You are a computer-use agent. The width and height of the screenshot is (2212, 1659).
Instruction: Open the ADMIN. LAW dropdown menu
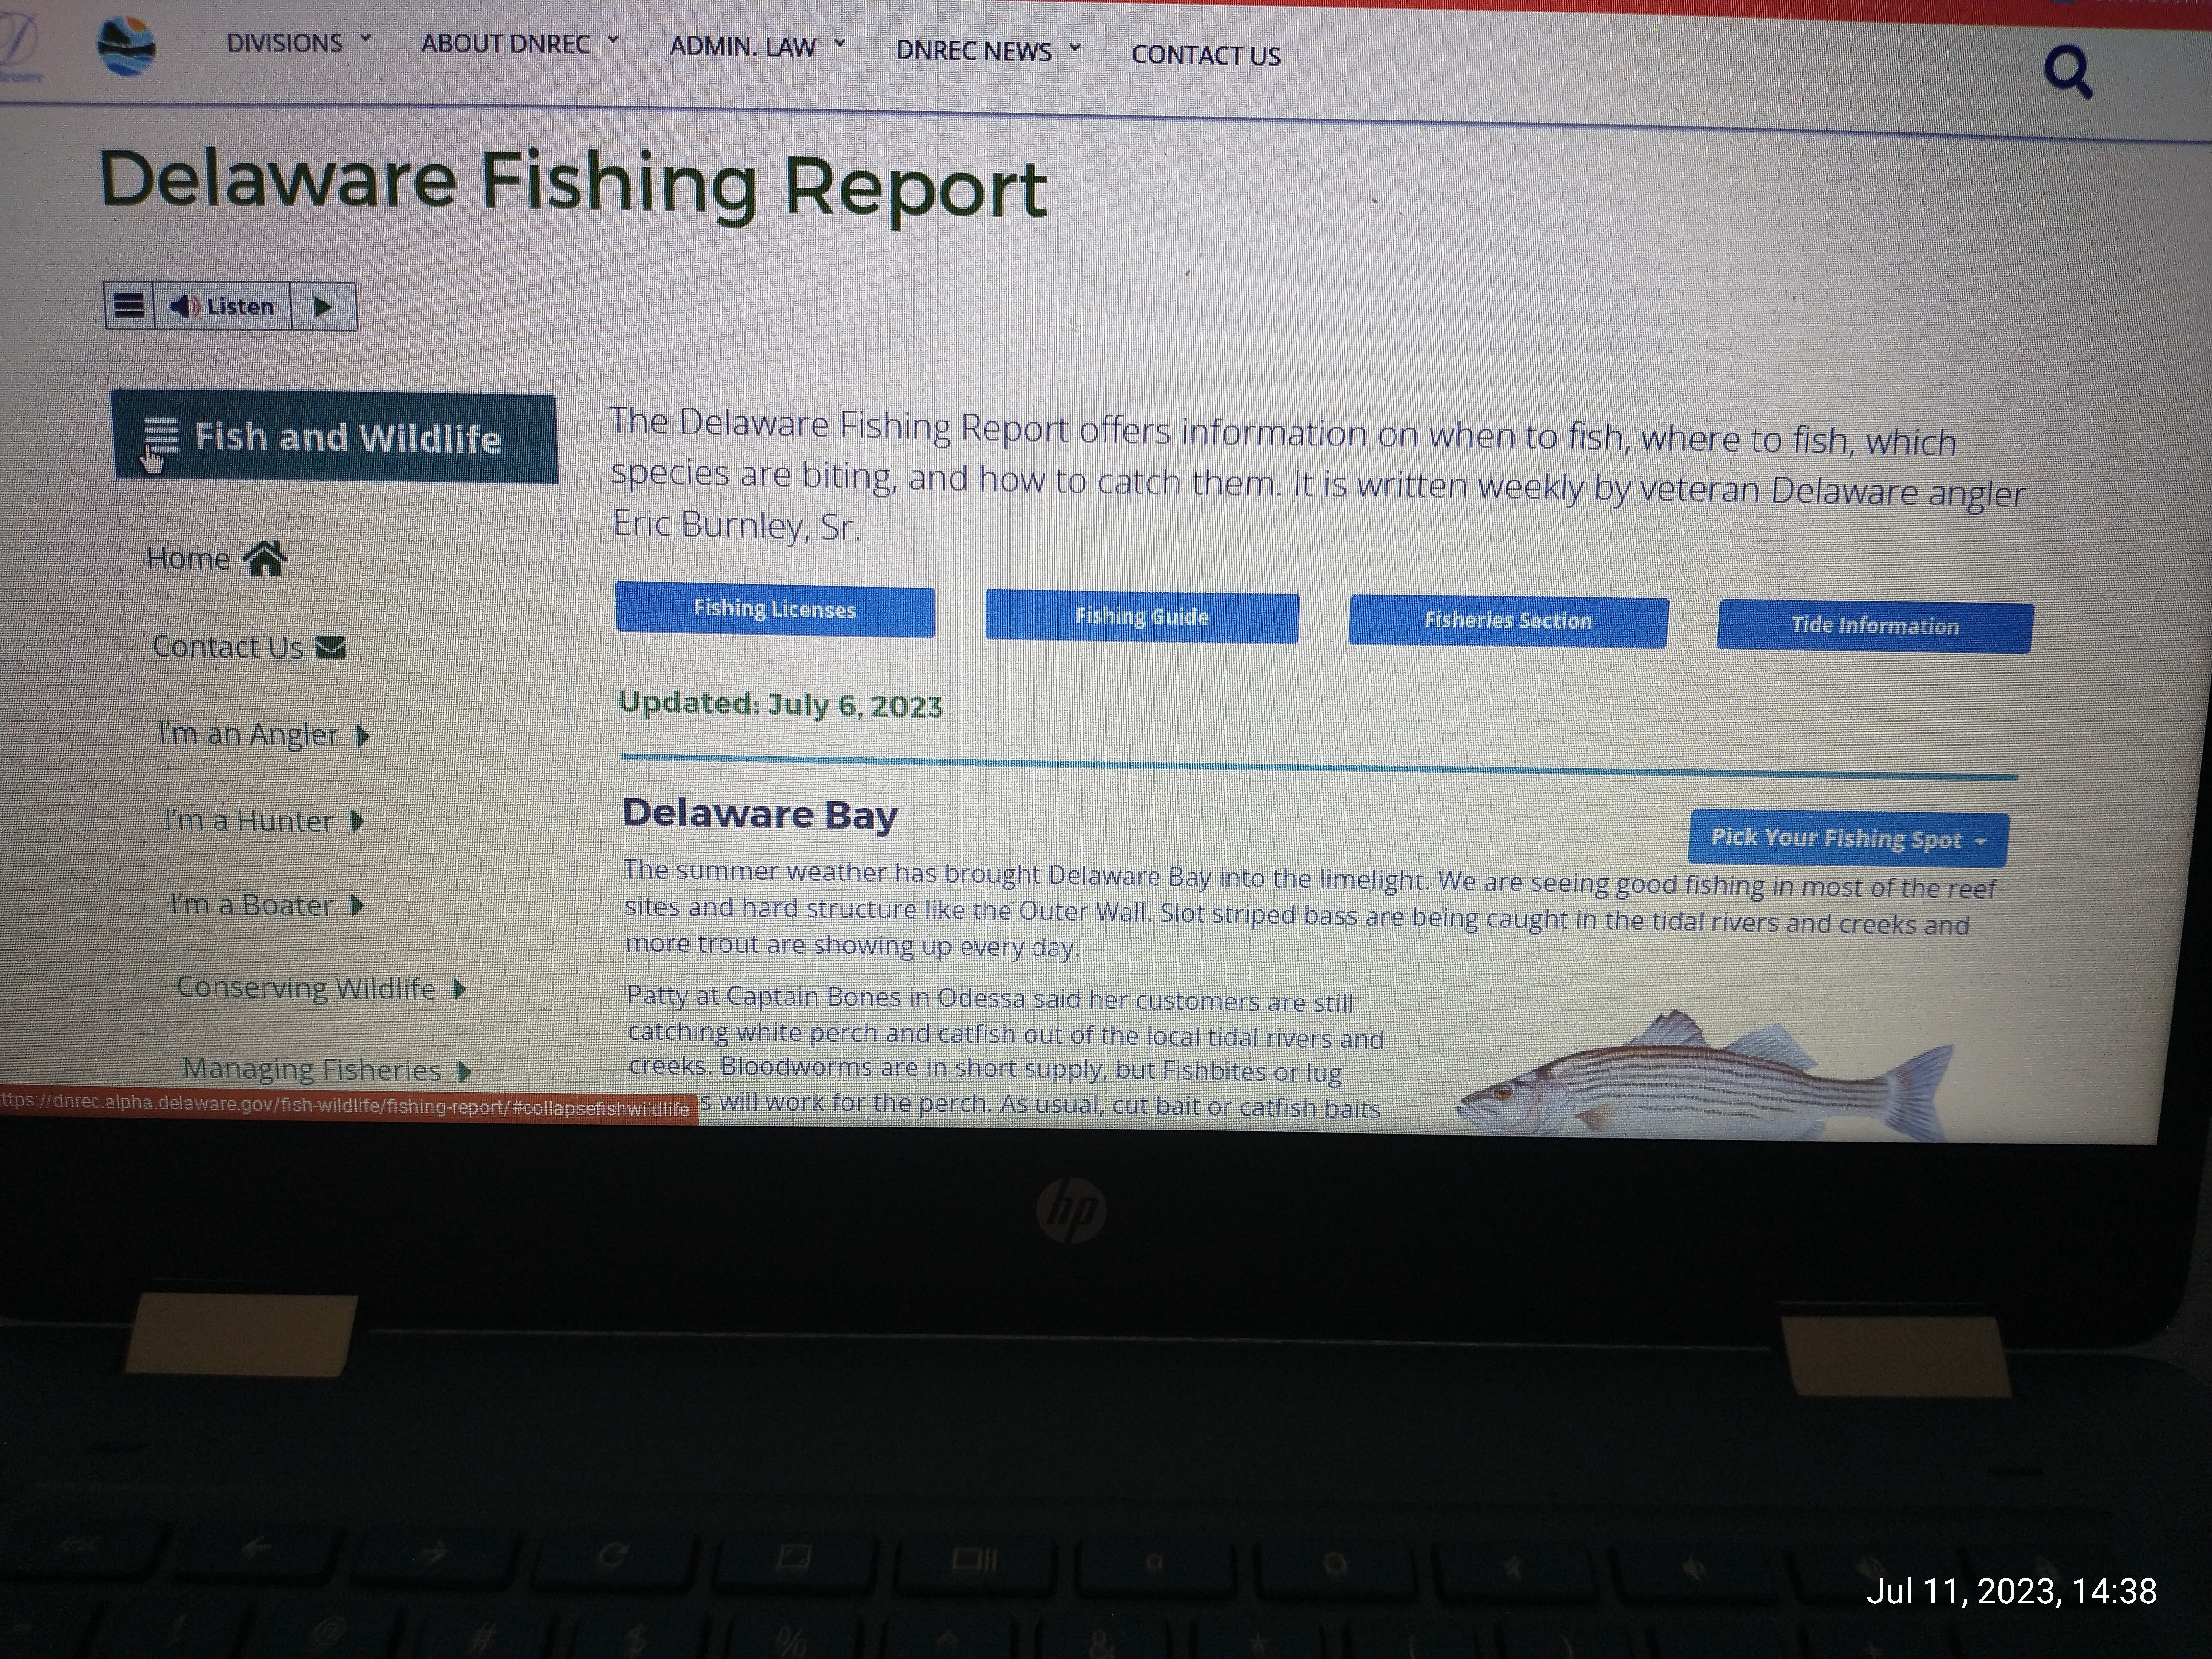[757, 47]
